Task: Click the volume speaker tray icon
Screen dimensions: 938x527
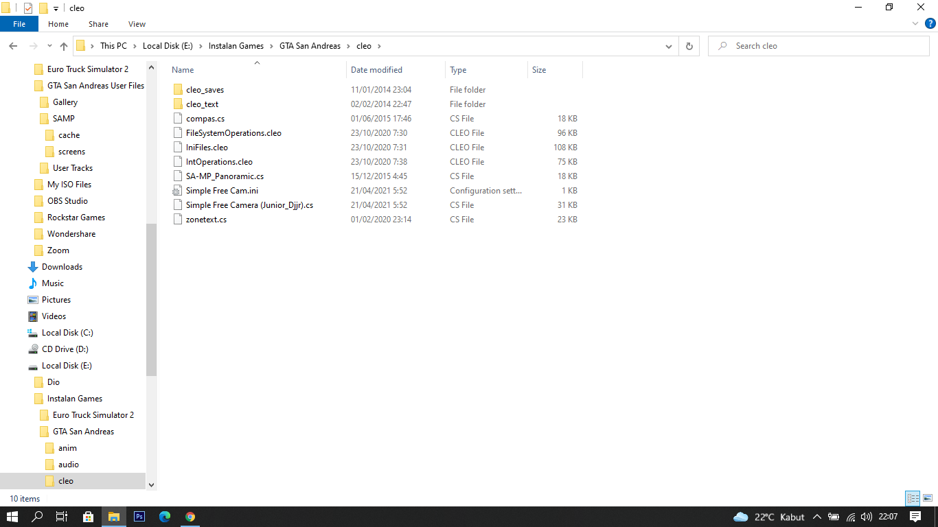Action: [x=867, y=517]
